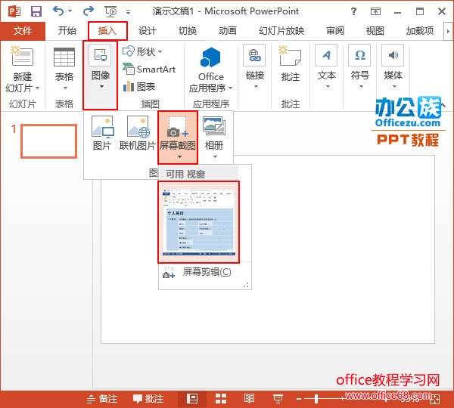
Task: Open the Customize Quick Access Toolbar arrow
Action: tap(129, 12)
